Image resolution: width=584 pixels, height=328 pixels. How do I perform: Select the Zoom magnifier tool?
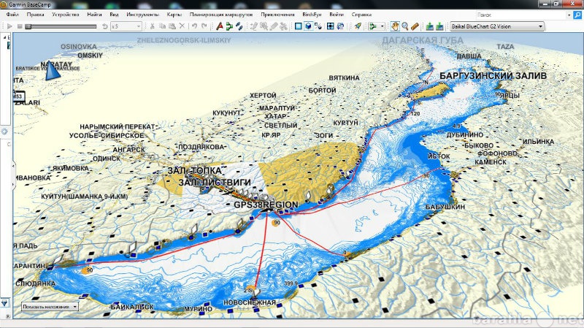point(405,26)
